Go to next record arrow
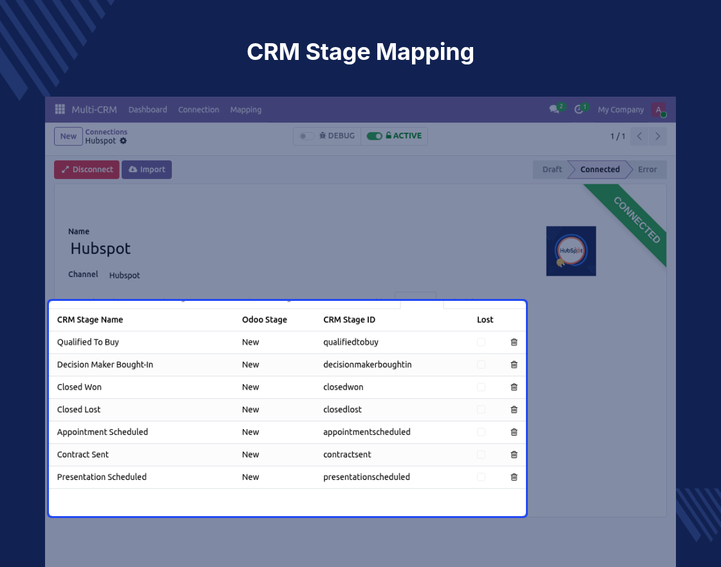This screenshot has height=567, width=721. tap(657, 136)
